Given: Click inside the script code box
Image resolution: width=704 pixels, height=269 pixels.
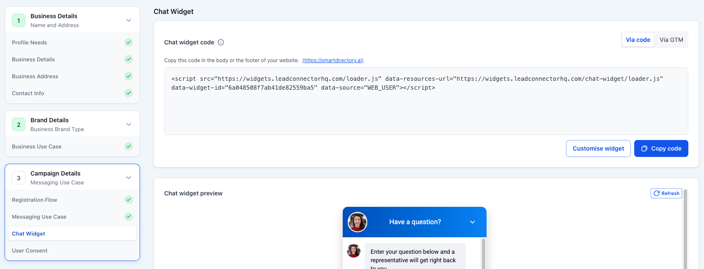Looking at the screenshot, I should pos(426,101).
